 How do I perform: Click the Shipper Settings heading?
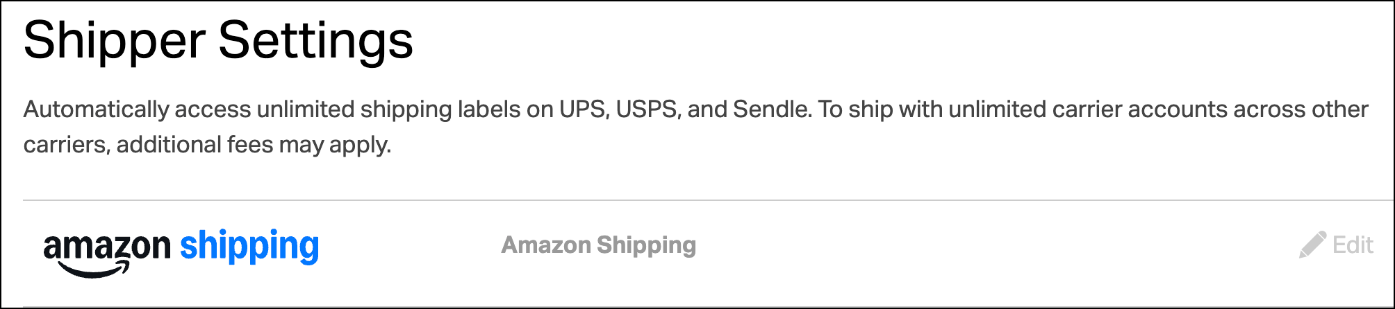(218, 41)
